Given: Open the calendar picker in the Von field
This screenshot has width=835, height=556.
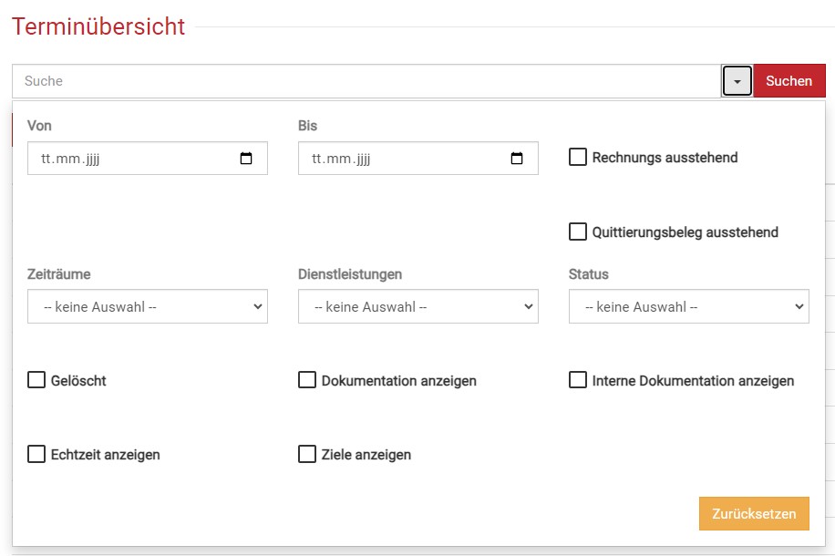Looking at the screenshot, I should click(246, 159).
